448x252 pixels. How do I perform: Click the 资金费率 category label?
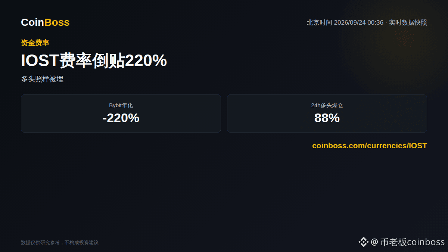click(x=35, y=43)
